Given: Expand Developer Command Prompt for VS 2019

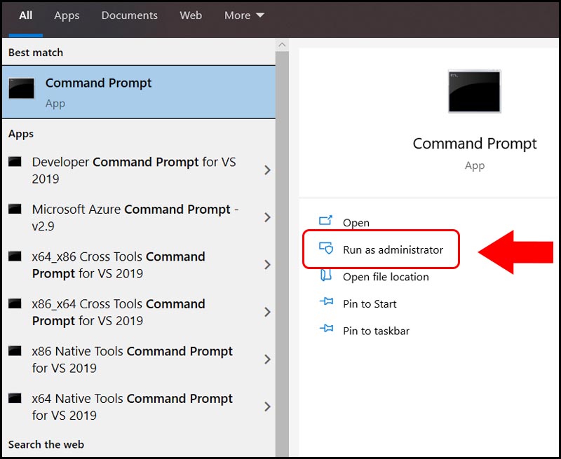Looking at the screenshot, I should point(267,170).
